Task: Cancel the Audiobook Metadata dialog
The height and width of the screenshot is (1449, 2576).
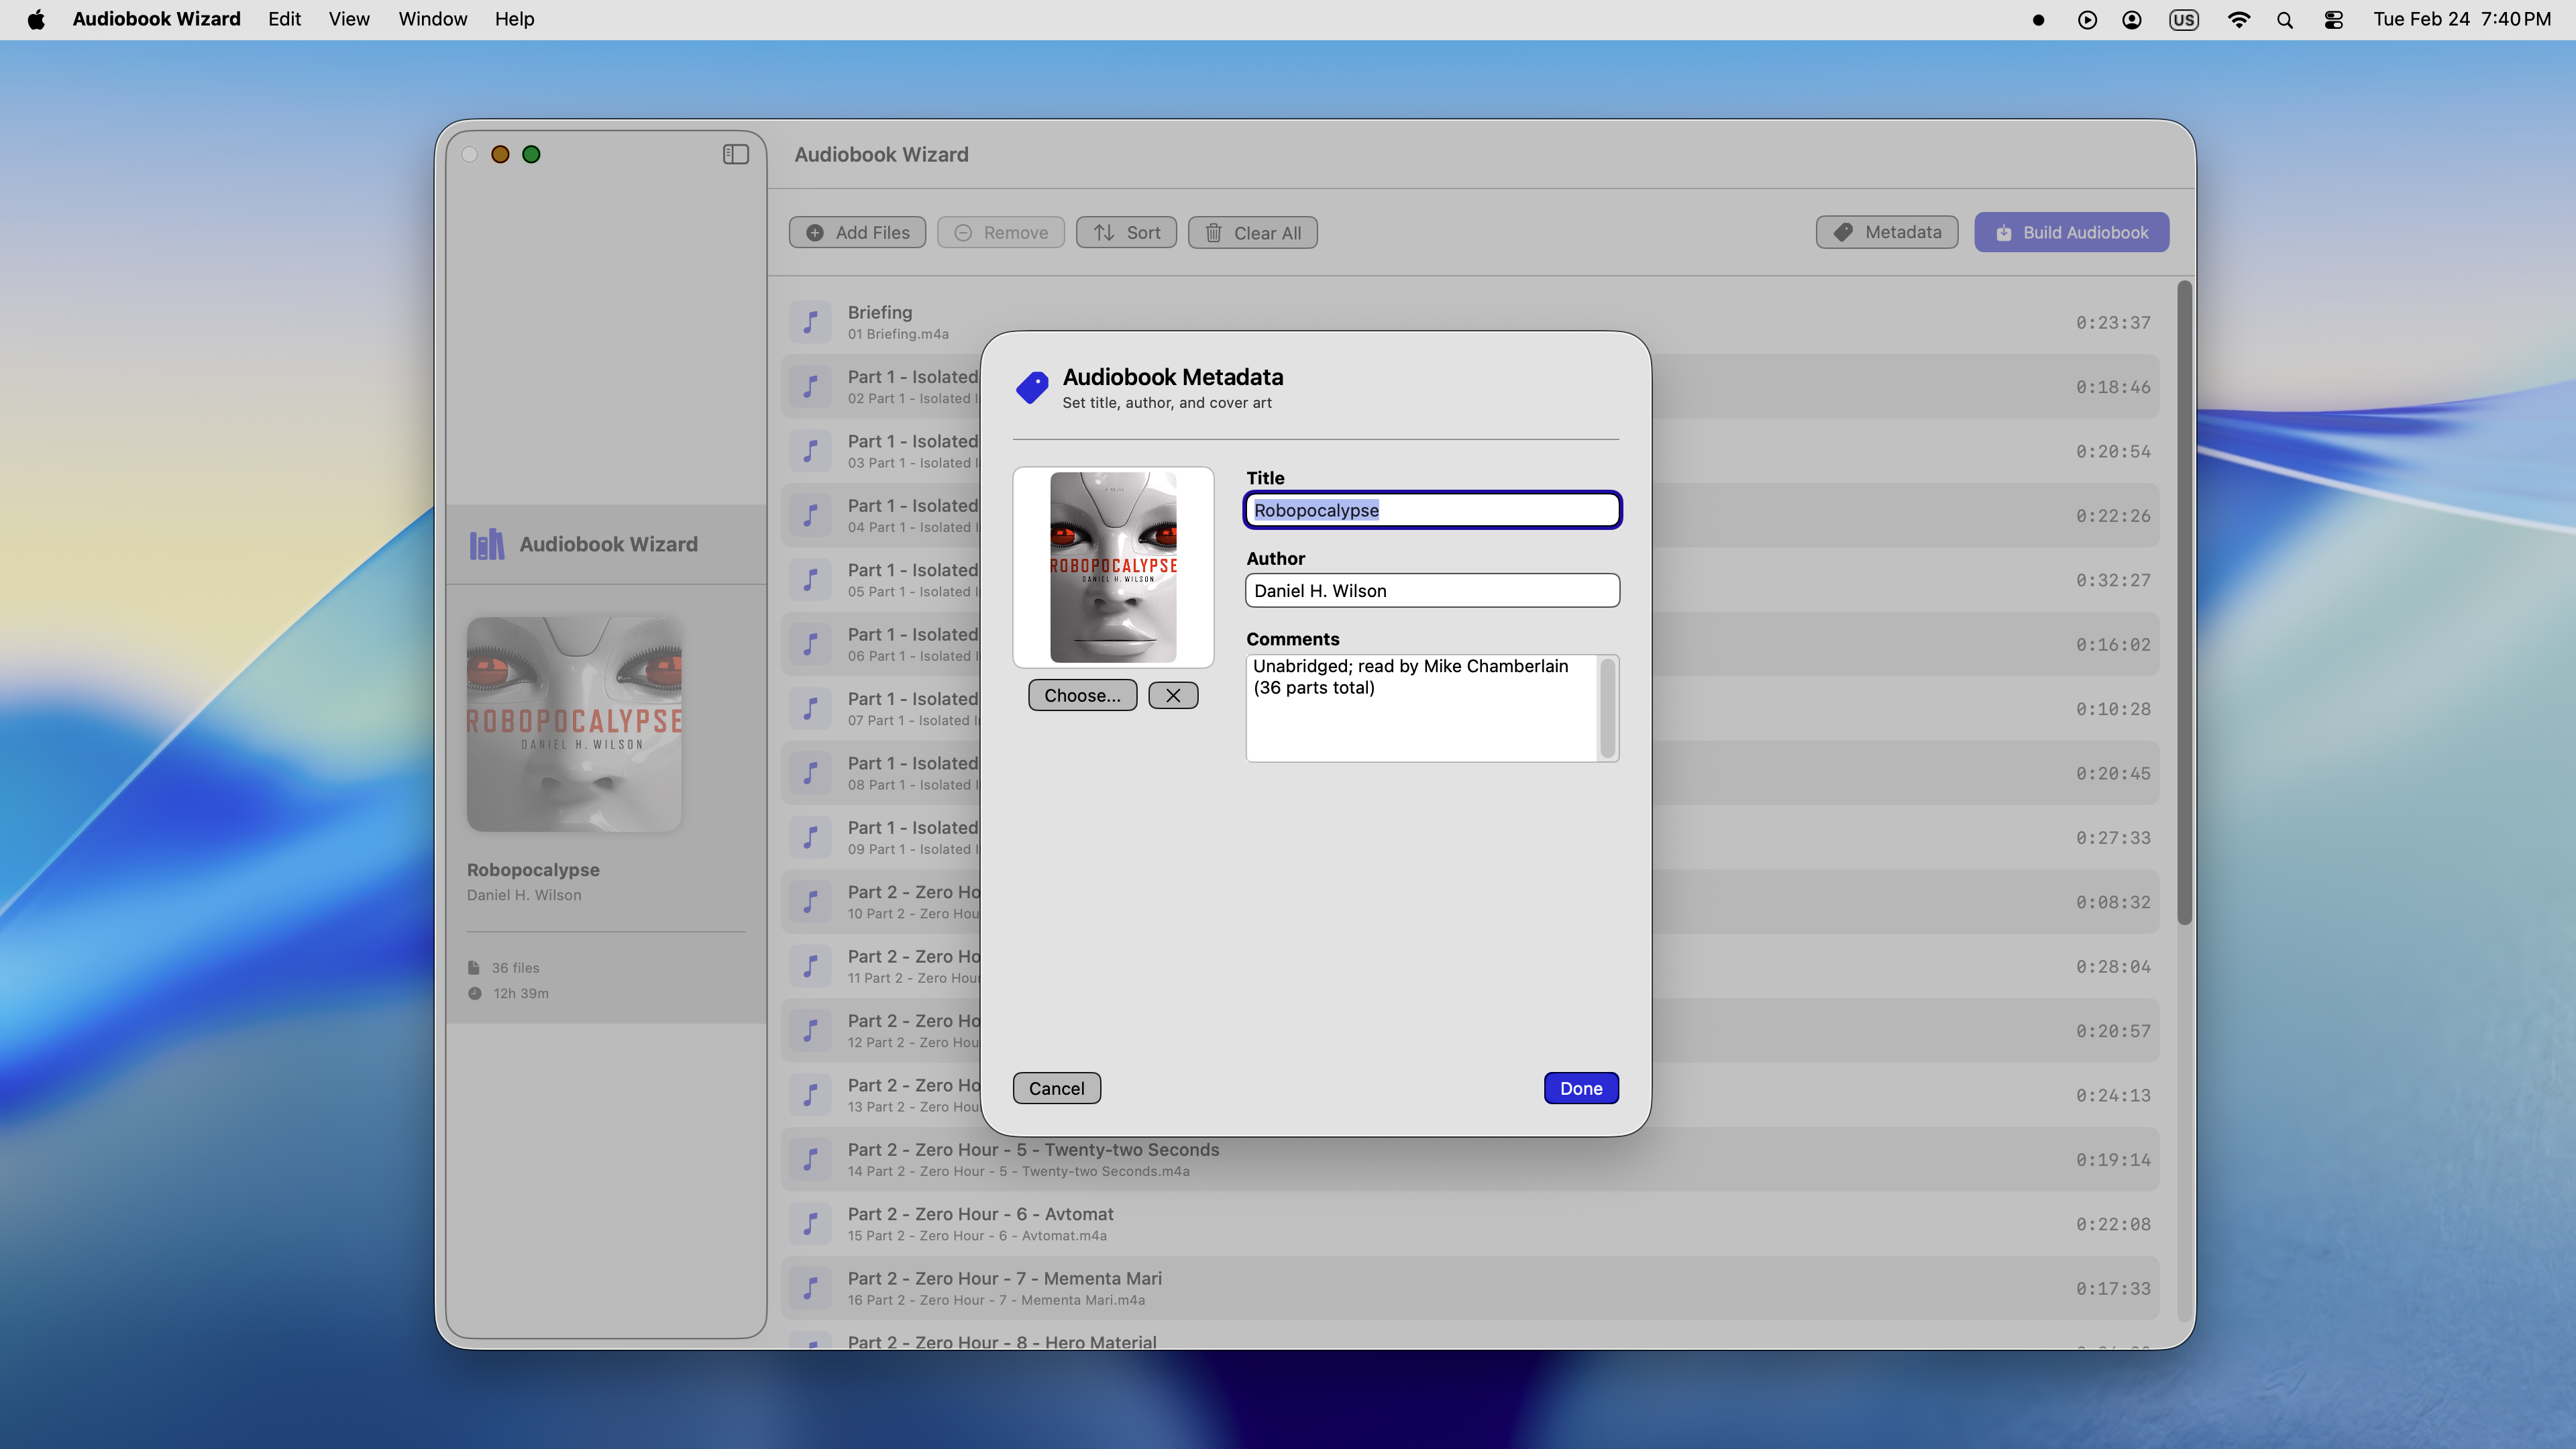Action: [1056, 1087]
